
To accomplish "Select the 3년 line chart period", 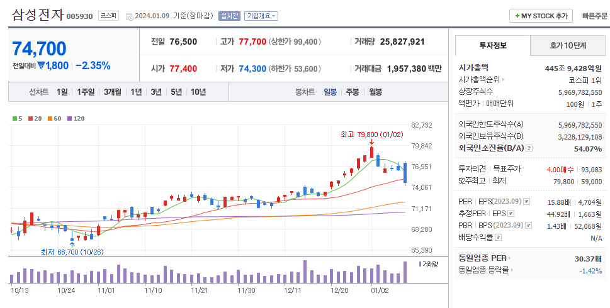I will (156, 92).
